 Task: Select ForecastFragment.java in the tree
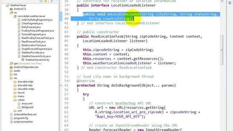(33, 34)
